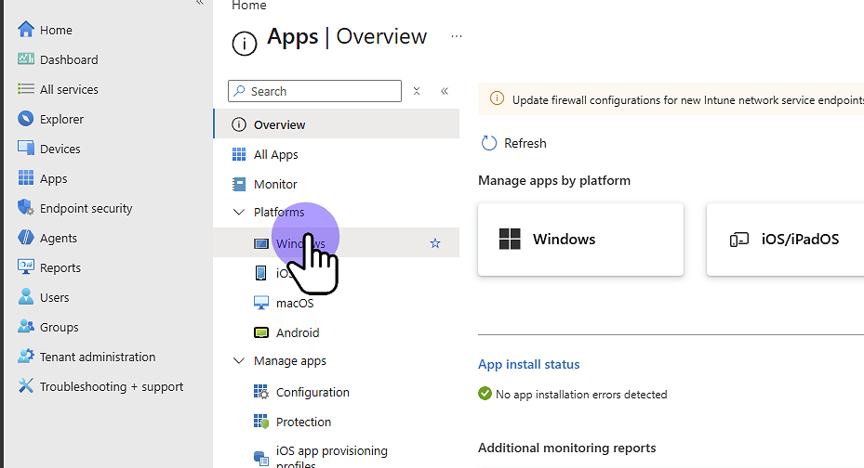Click the Protection shield grid icon
864x468 pixels.
(x=260, y=422)
